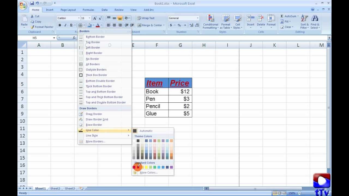Open the Sheet2 worksheet tab

click(x=55, y=188)
